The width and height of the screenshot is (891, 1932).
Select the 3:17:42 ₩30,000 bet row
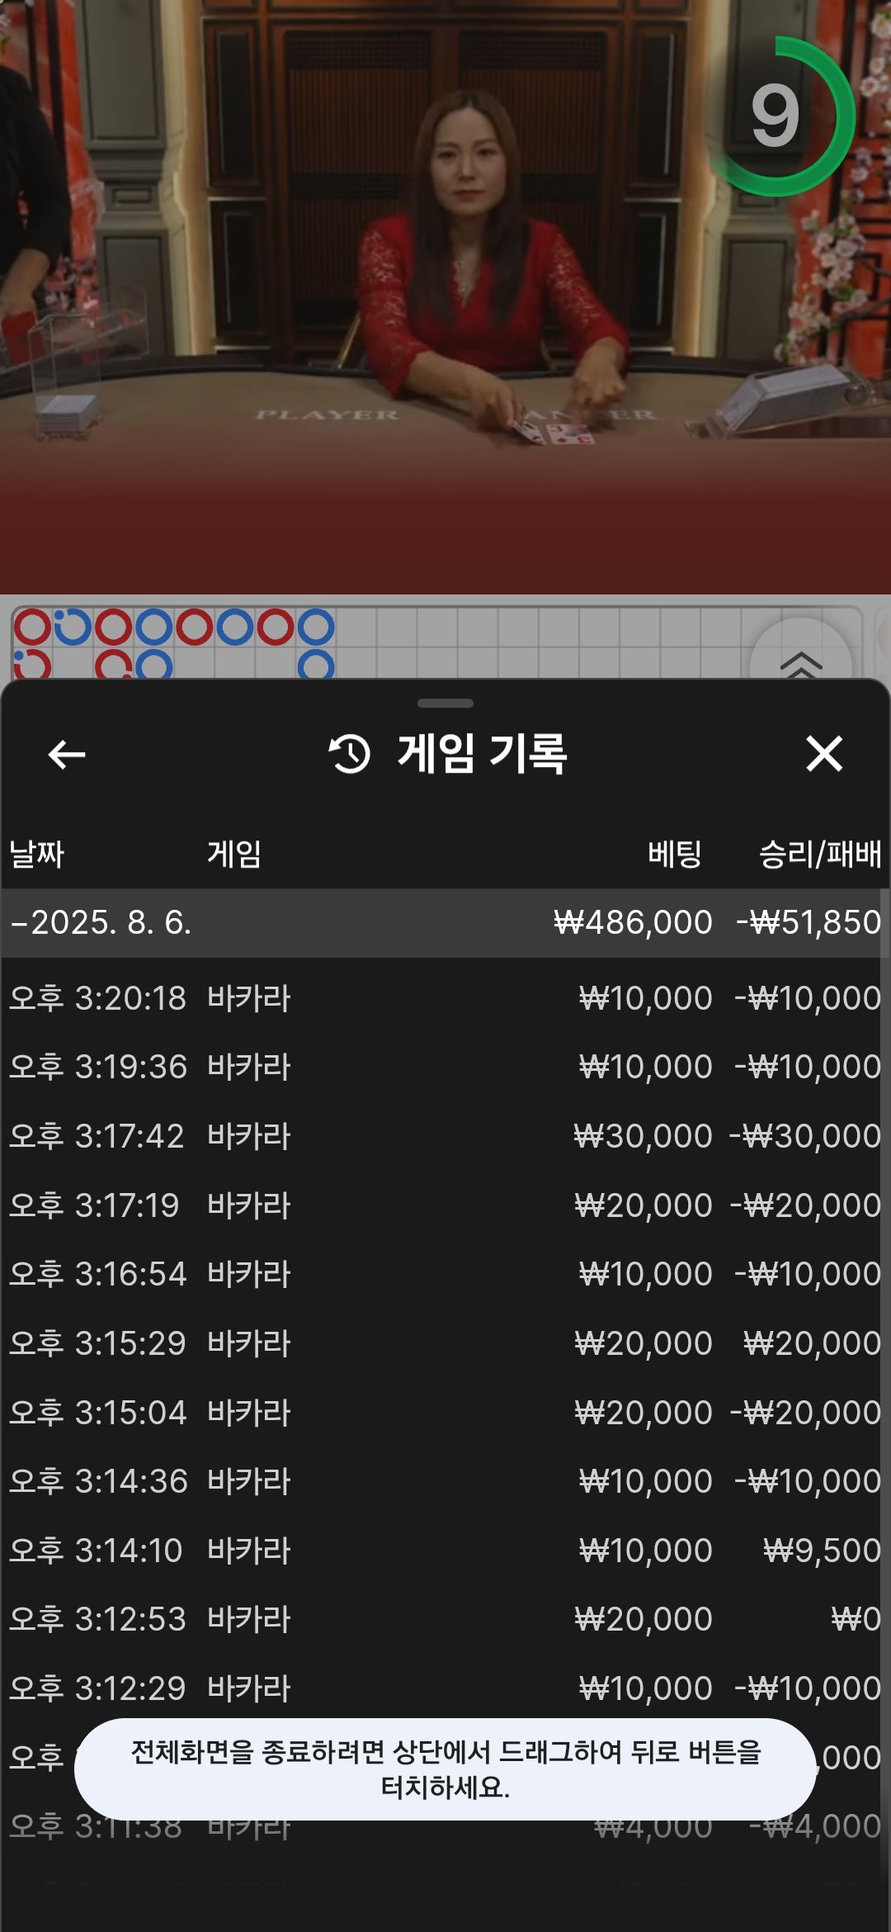pyautogui.click(x=445, y=1136)
